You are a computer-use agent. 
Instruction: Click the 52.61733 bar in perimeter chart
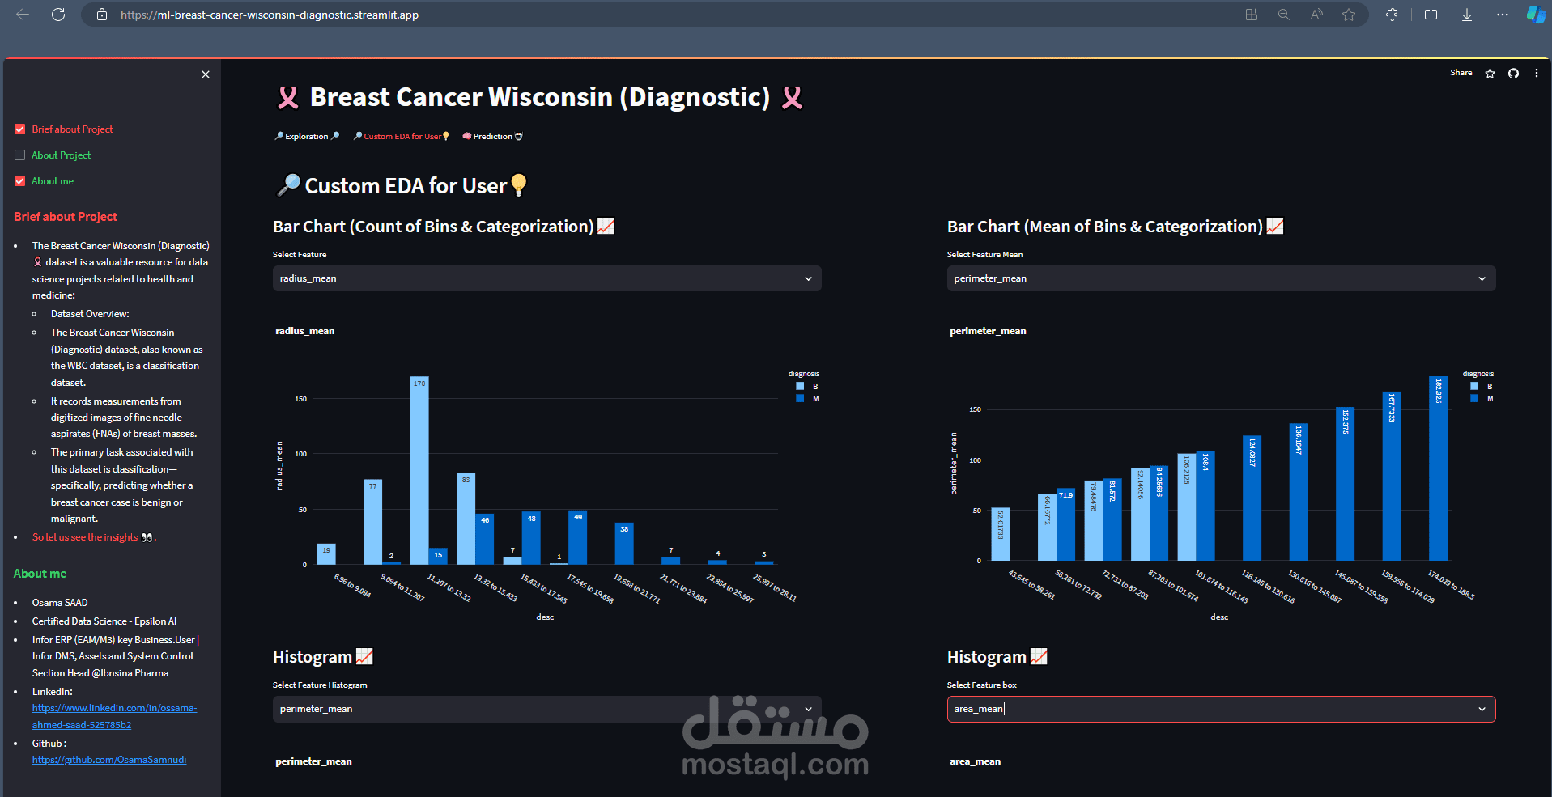(x=1001, y=534)
